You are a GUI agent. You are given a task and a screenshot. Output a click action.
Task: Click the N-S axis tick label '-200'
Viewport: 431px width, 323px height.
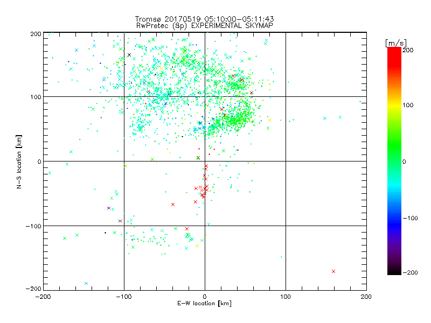pos(33,289)
